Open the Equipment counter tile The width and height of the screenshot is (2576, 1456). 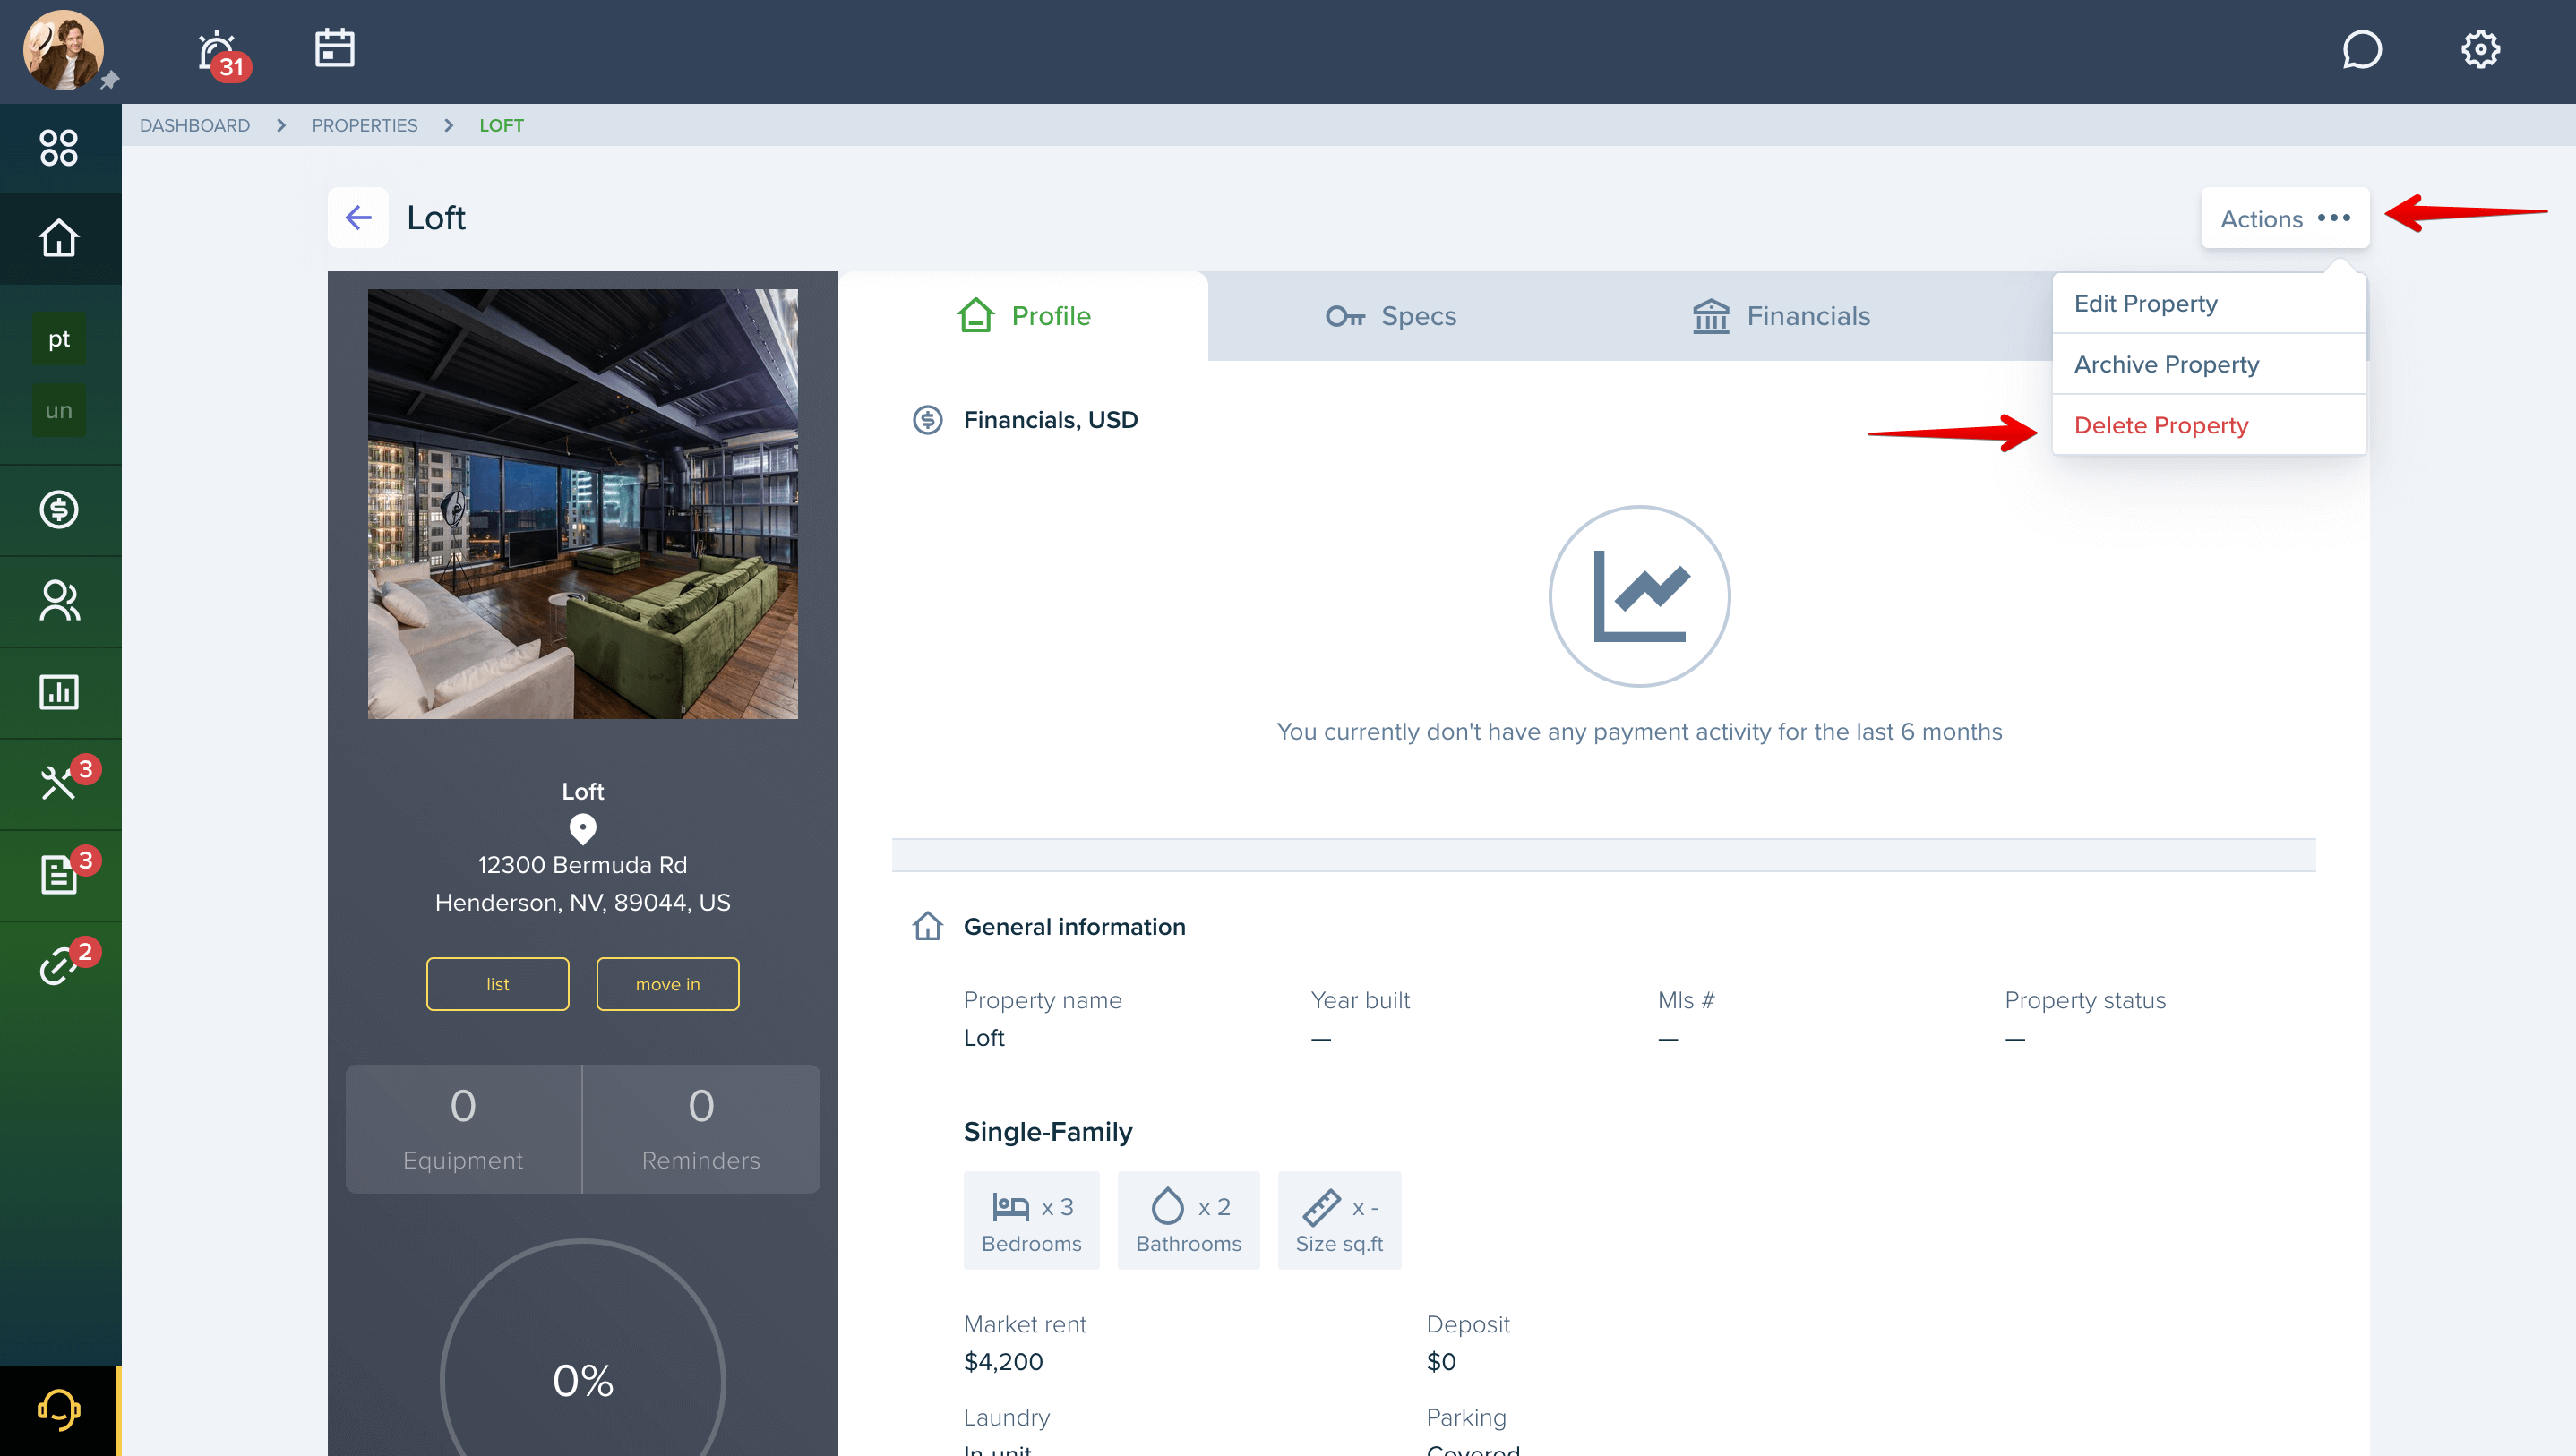coord(463,1129)
